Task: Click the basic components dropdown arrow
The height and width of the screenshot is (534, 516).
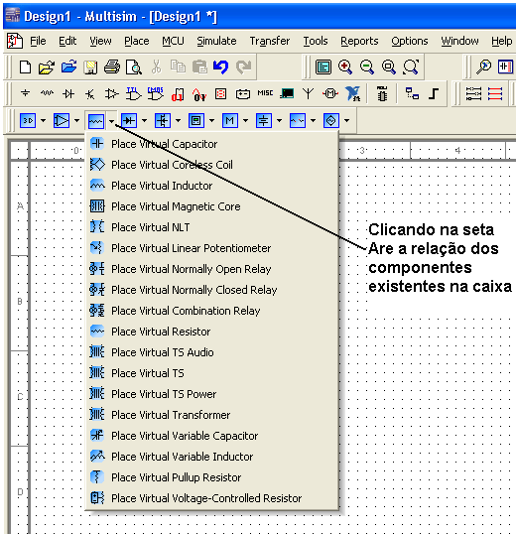Action: 112,120
